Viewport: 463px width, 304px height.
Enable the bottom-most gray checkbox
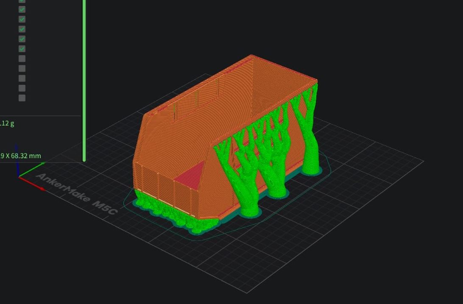point(22,98)
